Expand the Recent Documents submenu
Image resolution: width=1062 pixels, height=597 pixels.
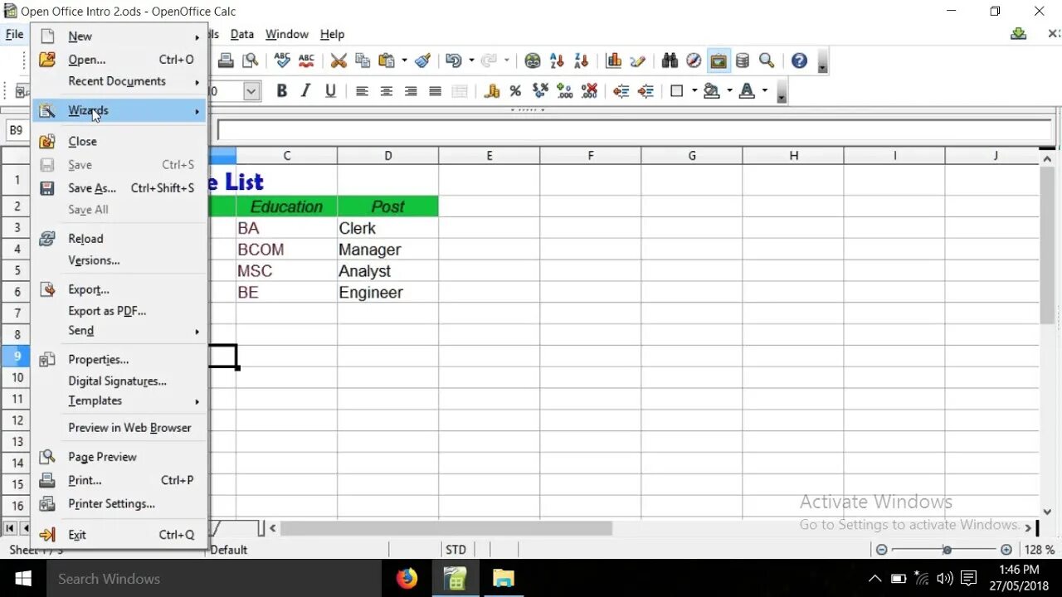119,81
